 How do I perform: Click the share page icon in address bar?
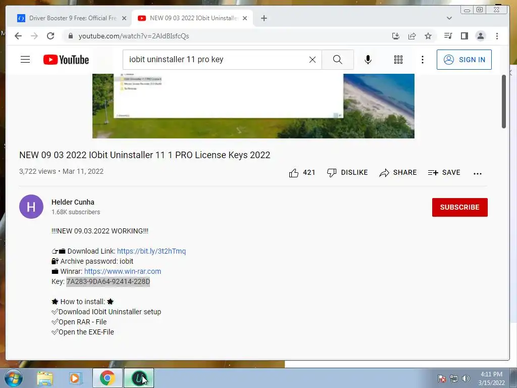point(412,36)
